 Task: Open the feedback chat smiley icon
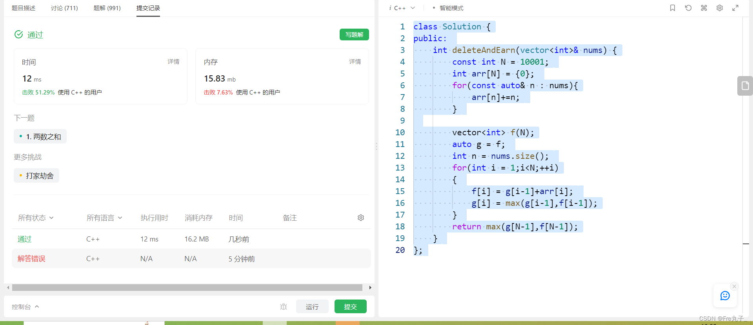(725, 296)
